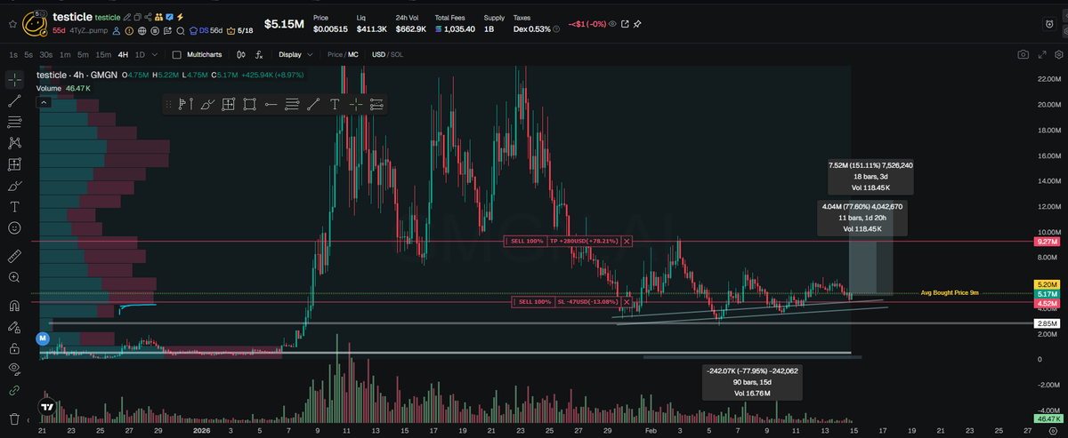Click the alarm clock alert icon

(1049, 24)
